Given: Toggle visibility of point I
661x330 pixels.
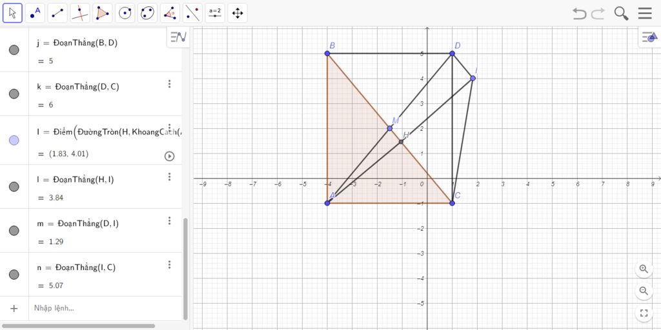Looking at the screenshot, I should click(x=14, y=140).
